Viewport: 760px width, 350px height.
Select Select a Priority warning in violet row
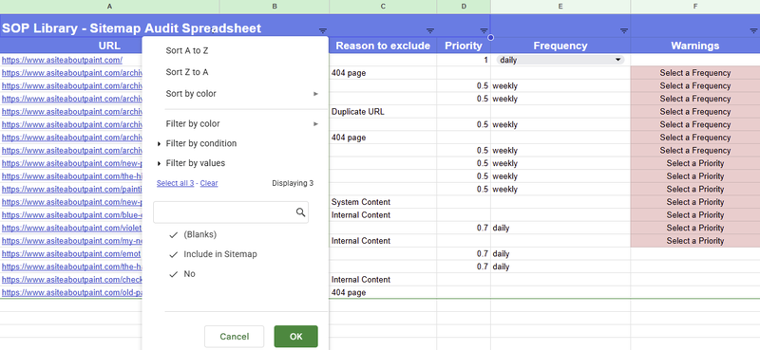(x=695, y=228)
